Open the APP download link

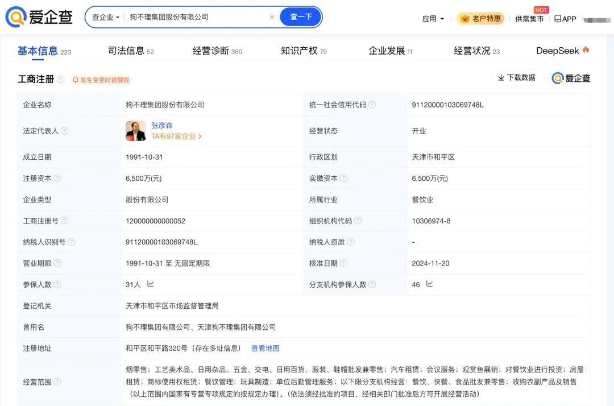pos(565,18)
